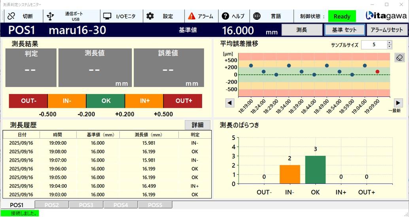Switch to the POS4 tab
The height and width of the screenshot is (217, 409).
point(120,205)
